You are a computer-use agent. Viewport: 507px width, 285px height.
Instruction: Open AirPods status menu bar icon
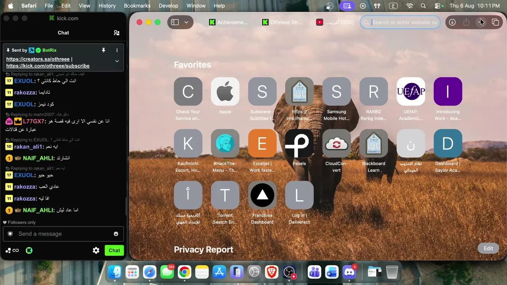(377, 6)
